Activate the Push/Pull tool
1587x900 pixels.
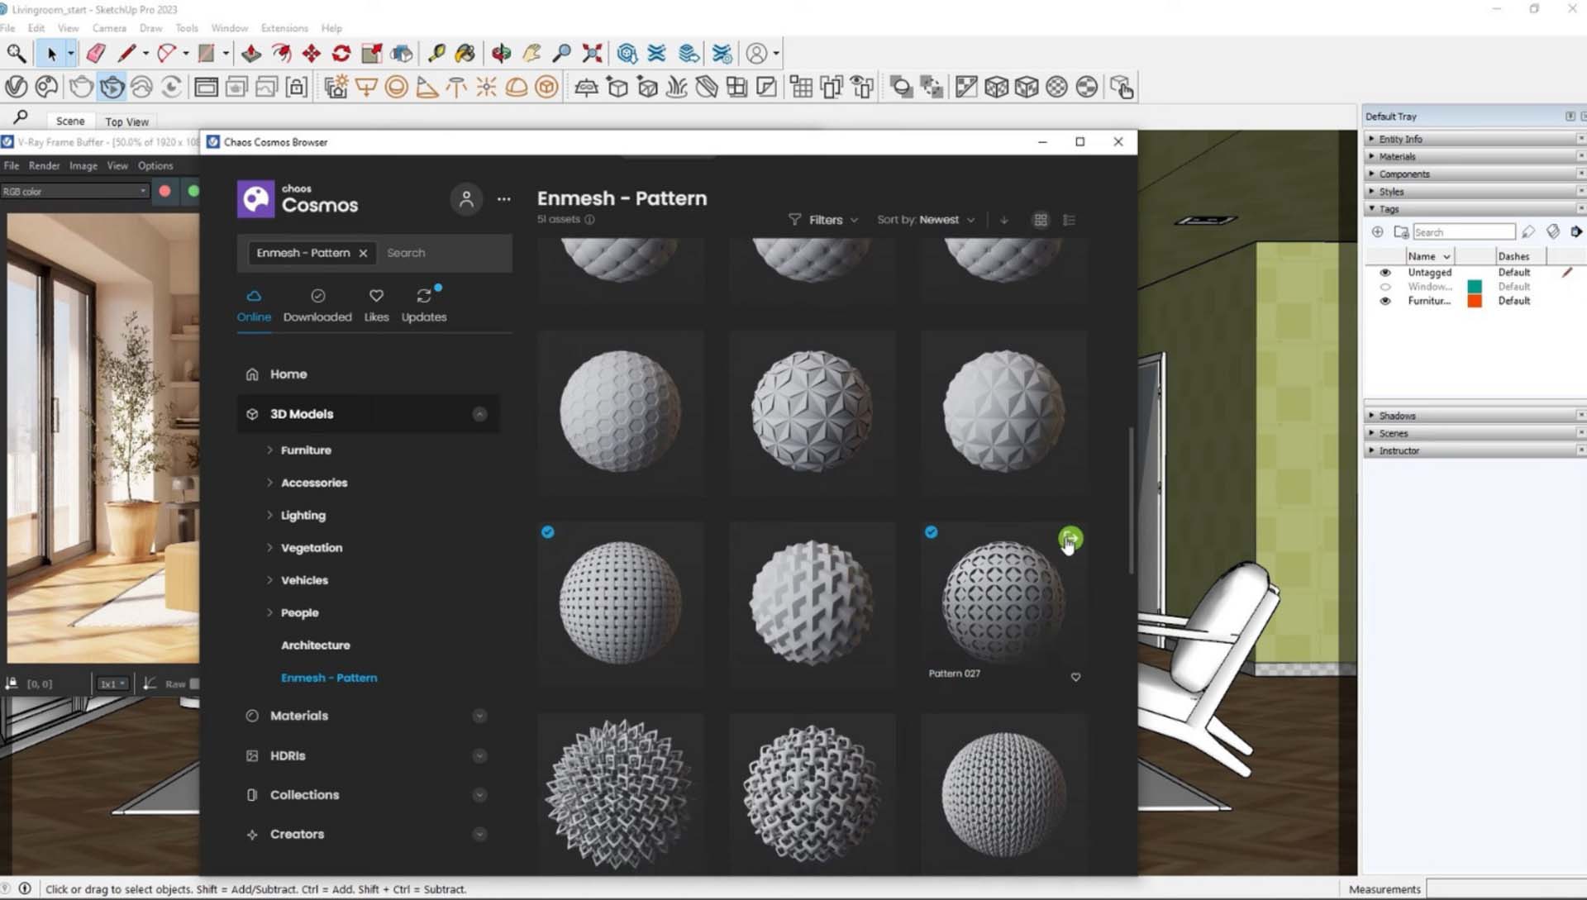click(x=251, y=54)
